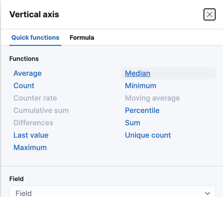Select the Median function
The image size is (223, 197).
pyautogui.click(x=138, y=73)
